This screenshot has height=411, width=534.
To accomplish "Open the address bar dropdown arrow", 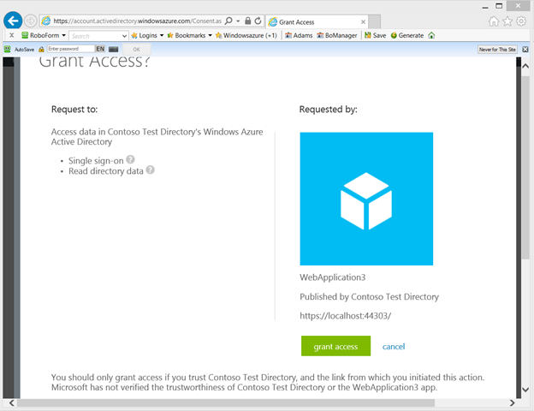I will click(238, 21).
